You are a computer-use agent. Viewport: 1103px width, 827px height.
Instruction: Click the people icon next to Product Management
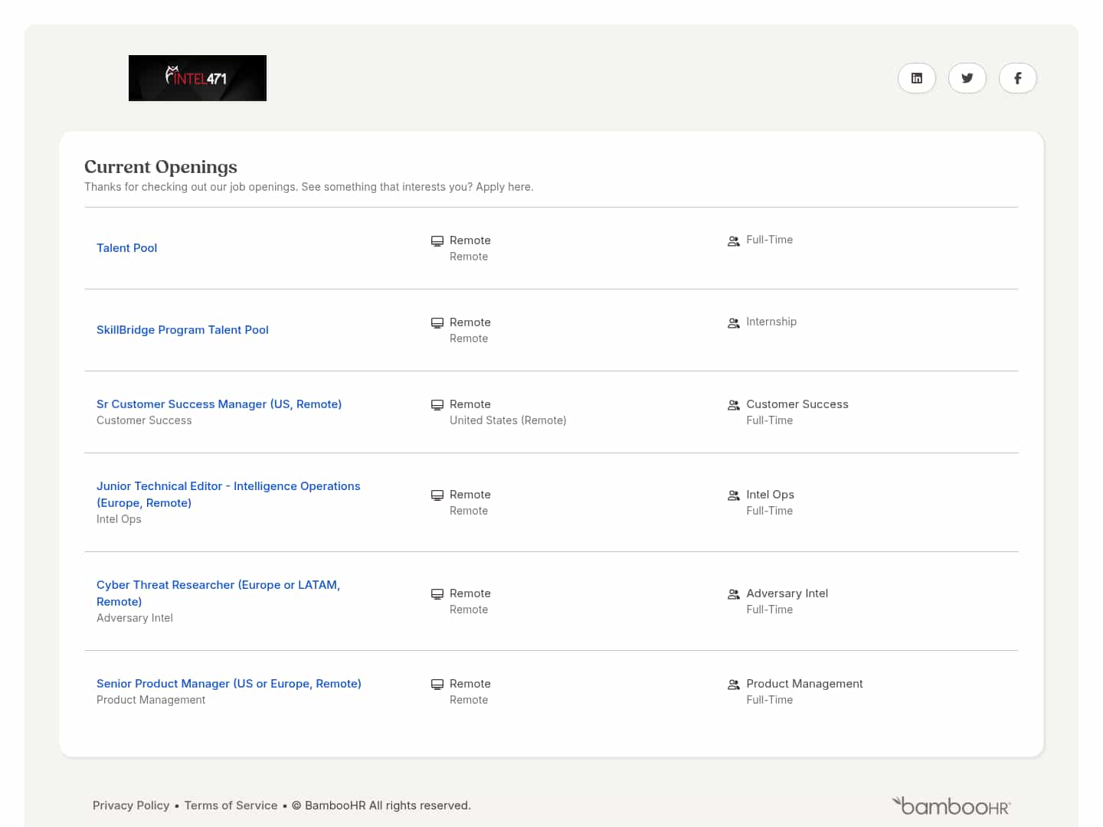734,684
